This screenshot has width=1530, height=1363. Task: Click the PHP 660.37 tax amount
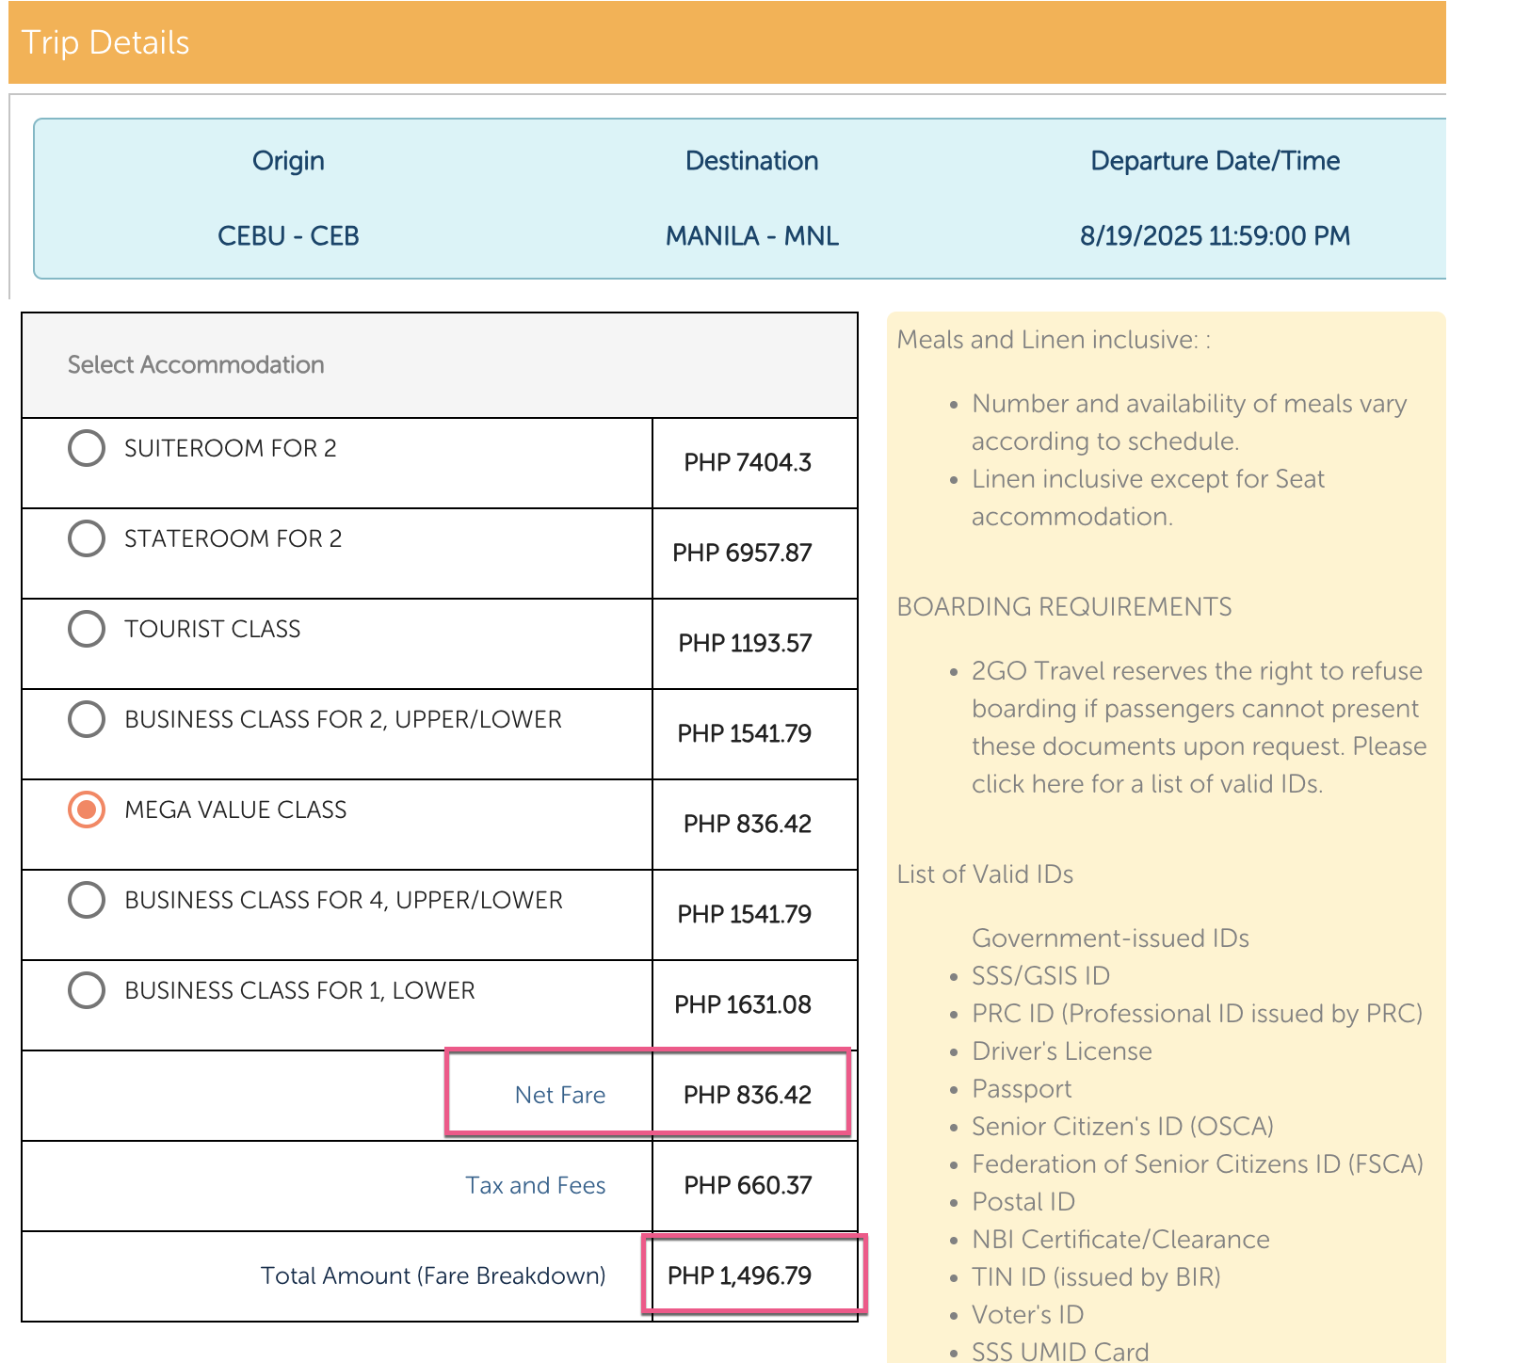[748, 1185]
